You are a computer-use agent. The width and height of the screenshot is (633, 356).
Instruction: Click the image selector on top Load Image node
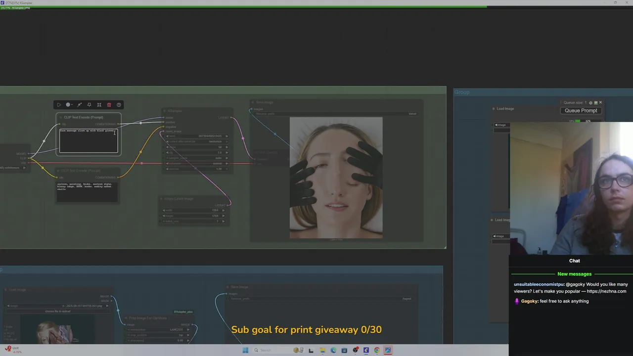point(501,125)
